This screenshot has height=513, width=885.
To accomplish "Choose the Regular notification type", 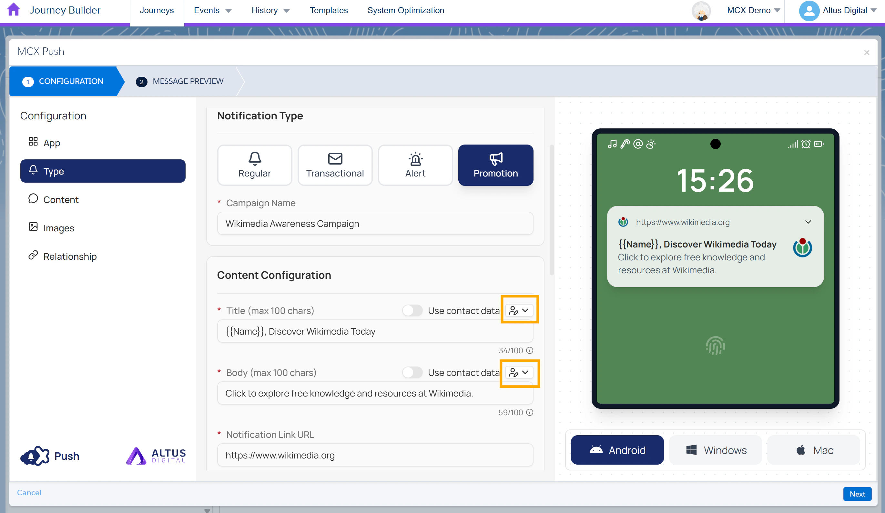I will [255, 165].
